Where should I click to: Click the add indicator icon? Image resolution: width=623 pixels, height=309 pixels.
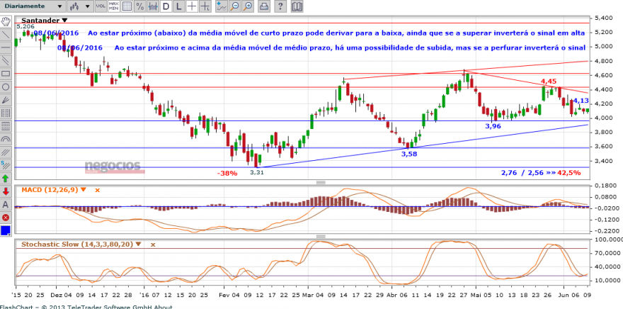222,6
